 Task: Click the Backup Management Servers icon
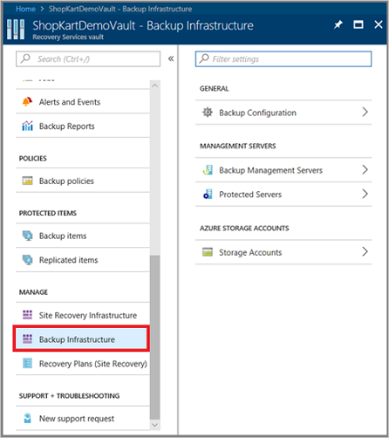click(x=208, y=170)
